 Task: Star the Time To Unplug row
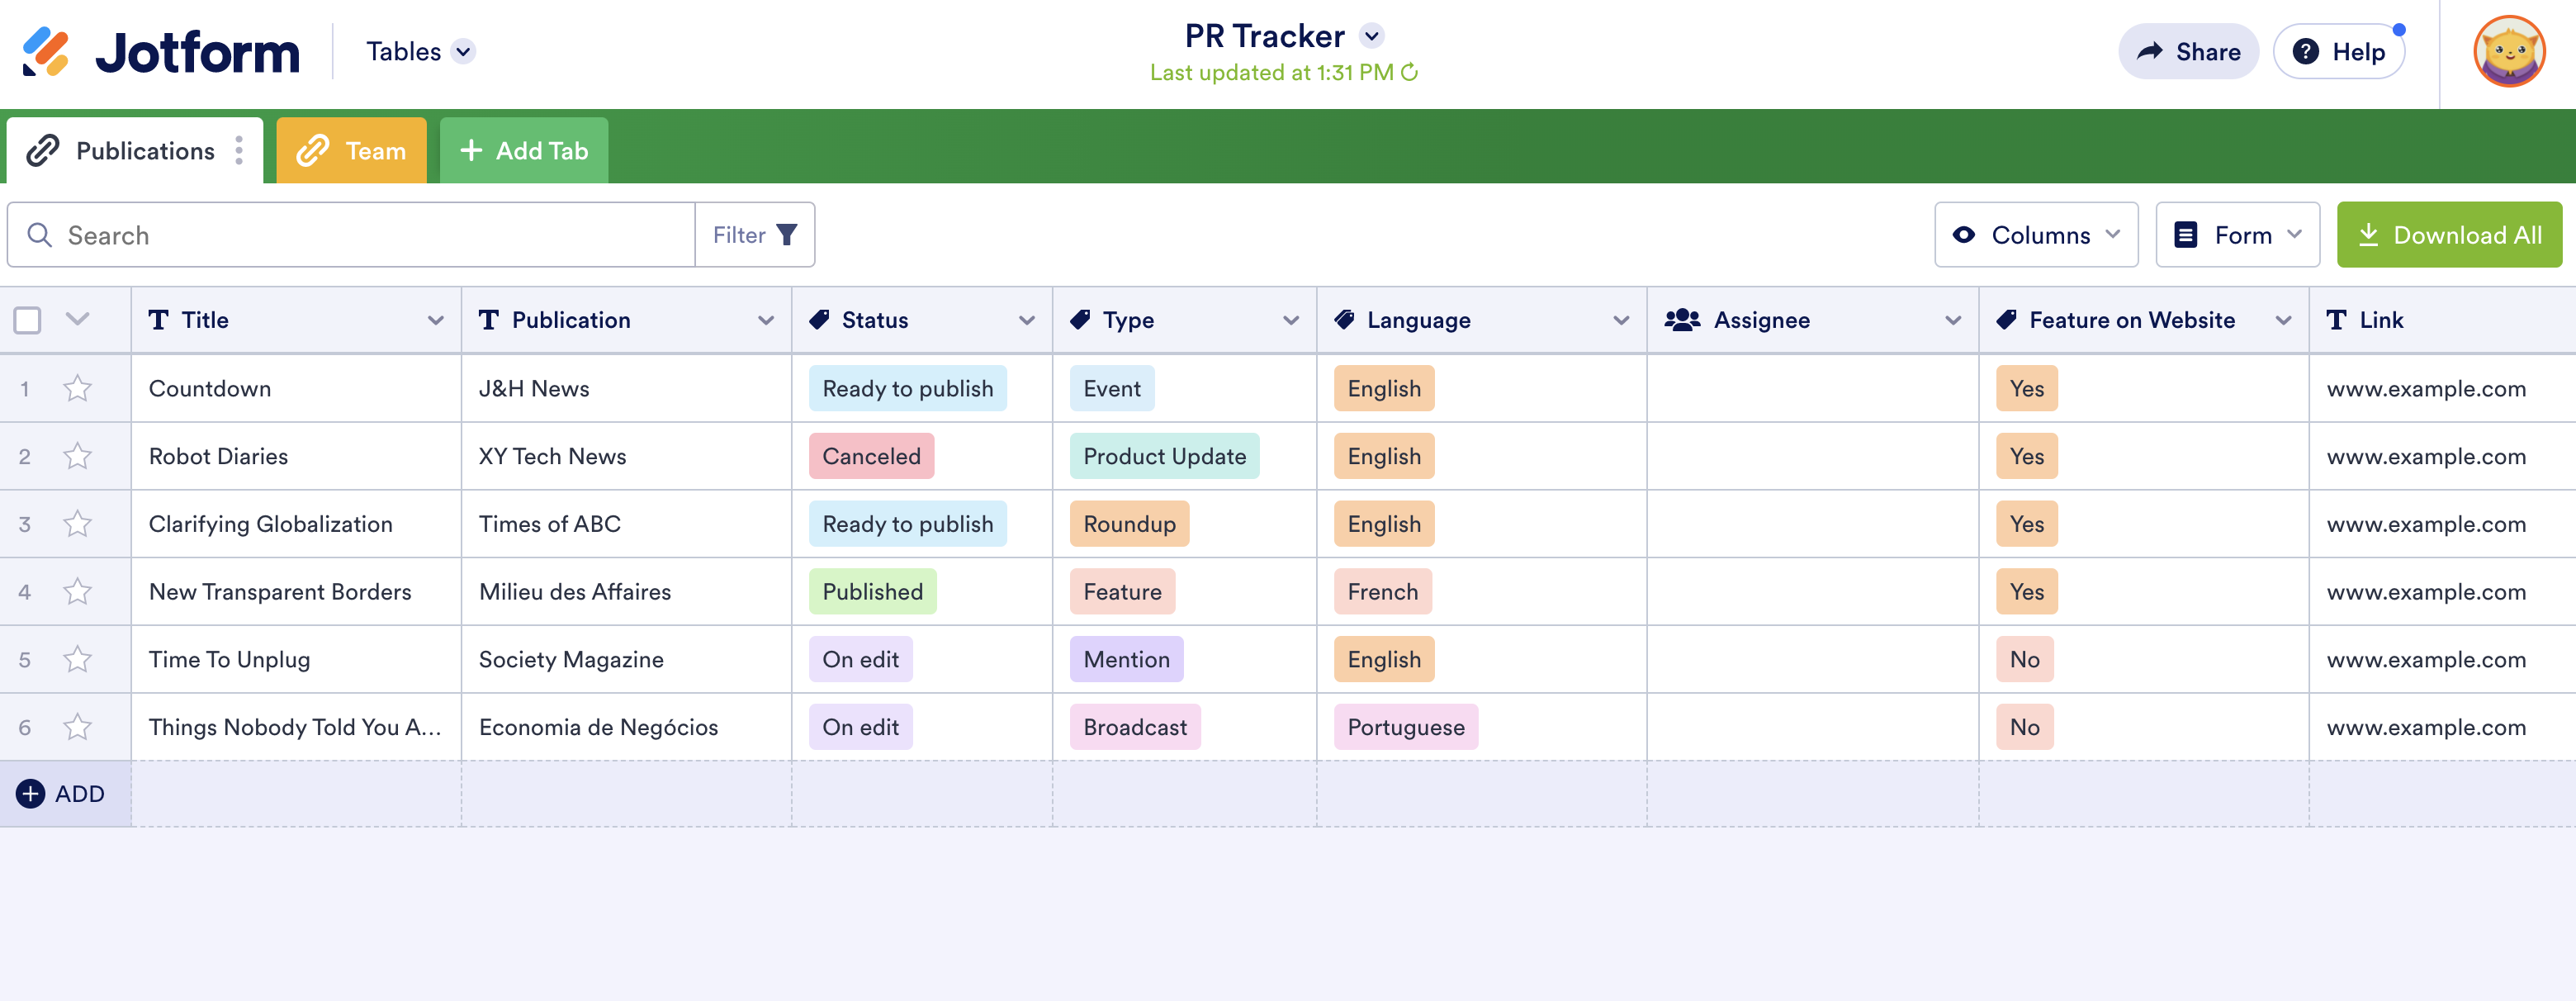tap(77, 660)
